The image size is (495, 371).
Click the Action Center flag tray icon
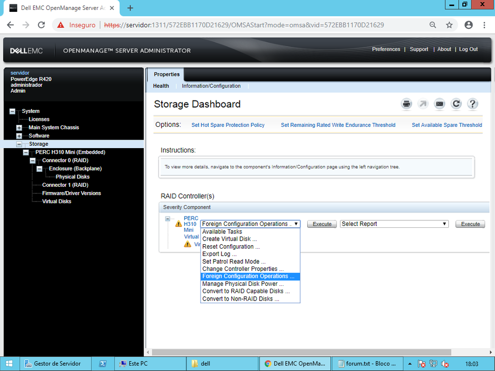(x=422, y=364)
